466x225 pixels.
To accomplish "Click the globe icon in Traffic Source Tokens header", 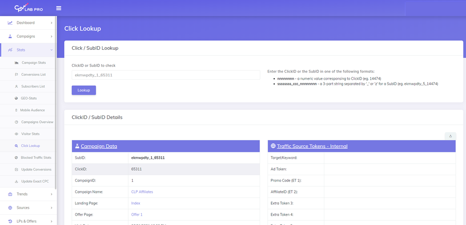I will click(273, 146).
